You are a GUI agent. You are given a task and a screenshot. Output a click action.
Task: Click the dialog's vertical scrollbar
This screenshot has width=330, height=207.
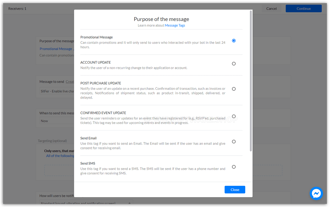[251, 80]
